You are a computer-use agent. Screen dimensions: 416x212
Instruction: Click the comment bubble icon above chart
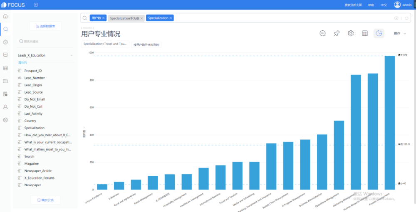(x=322, y=34)
